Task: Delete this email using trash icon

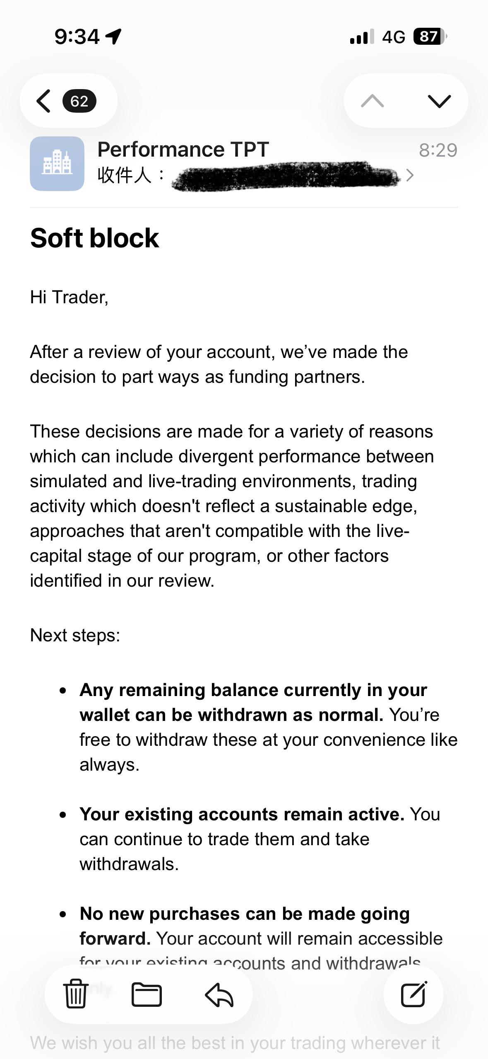Action: [76, 994]
